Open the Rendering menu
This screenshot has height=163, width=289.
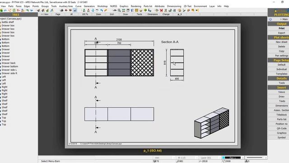(136, 6)
